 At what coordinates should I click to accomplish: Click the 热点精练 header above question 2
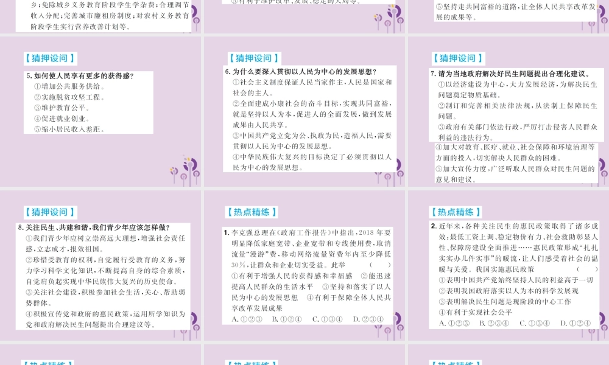pos(456,212)
